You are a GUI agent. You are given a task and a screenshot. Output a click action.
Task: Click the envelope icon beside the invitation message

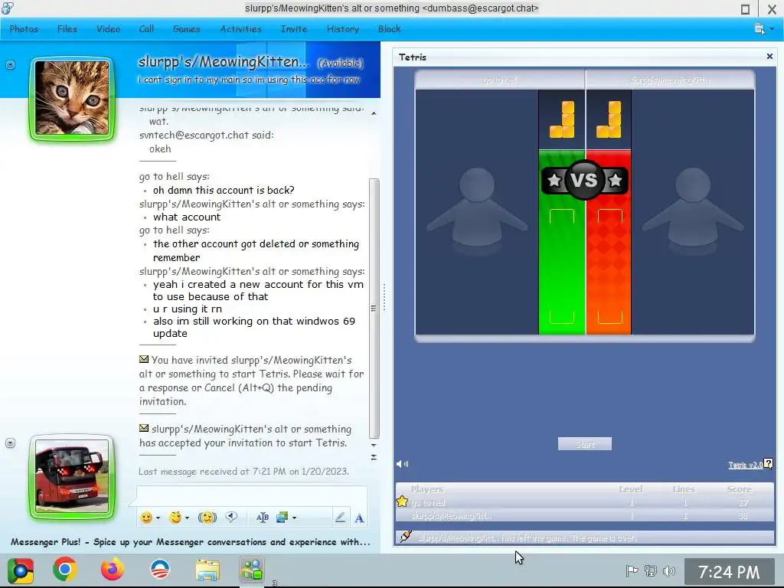(144, 359)
